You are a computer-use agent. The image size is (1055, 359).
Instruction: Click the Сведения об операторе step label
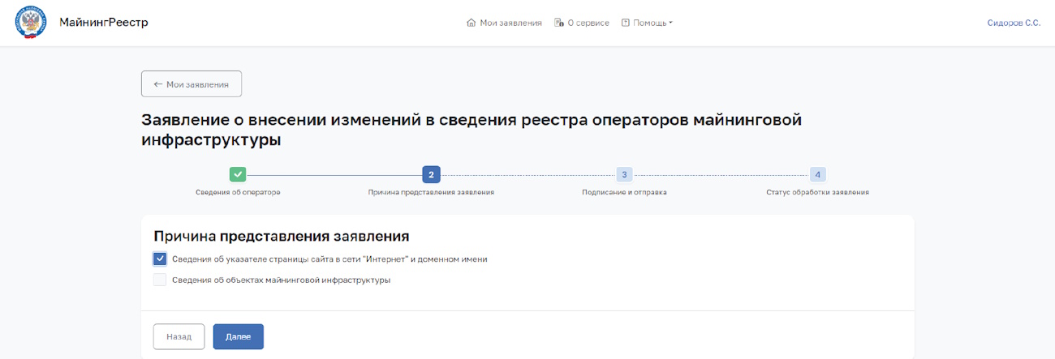click(x=238, y=193)
